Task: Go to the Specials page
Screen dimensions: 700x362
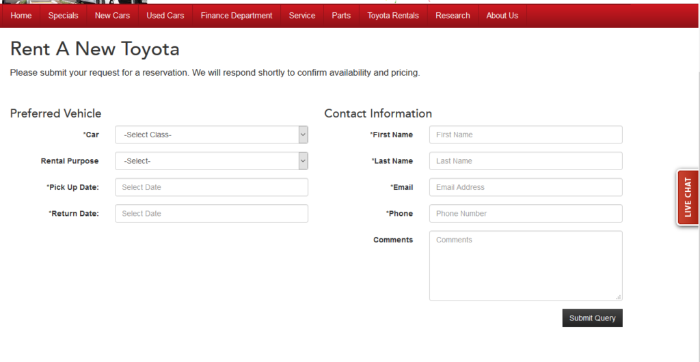Action: (x=63, y=16)
